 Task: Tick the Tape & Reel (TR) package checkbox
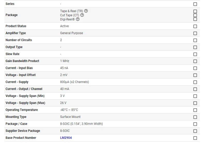click(195, 11)
